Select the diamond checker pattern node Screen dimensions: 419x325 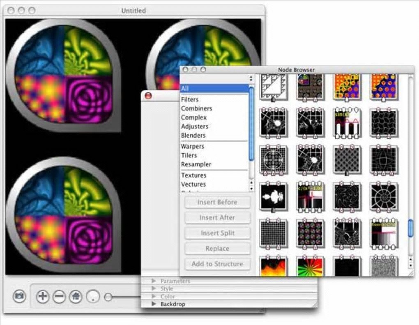click(x=347, y=160)
